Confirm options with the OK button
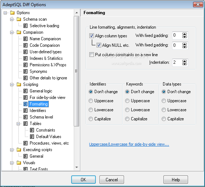This screenshot has height=187, width=205. pyautogui.click(x=84, y=179)
